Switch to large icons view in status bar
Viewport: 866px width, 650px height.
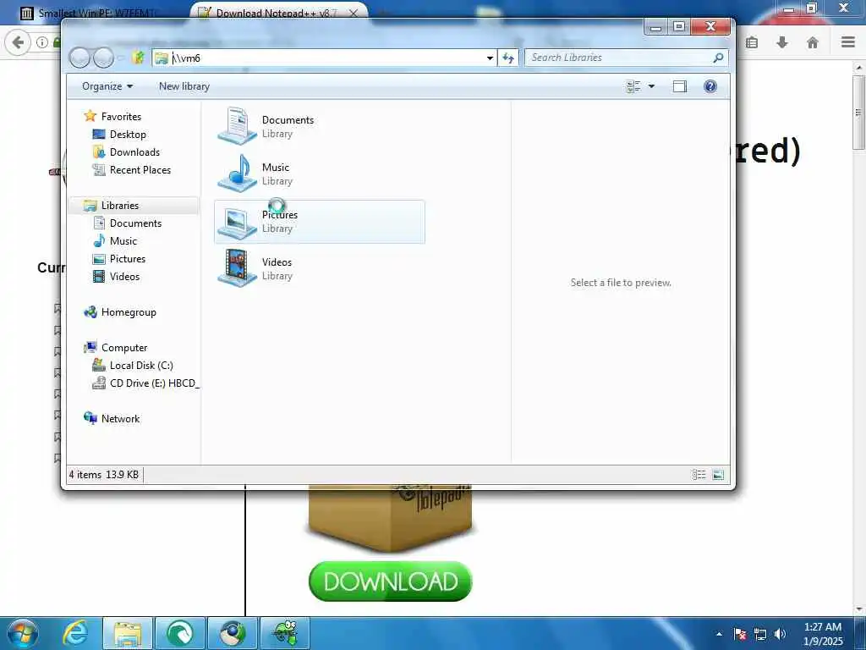[x=718, y=474]
